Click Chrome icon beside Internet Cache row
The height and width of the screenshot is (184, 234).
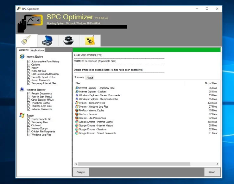pyautogui.click(x=77, y=122)
